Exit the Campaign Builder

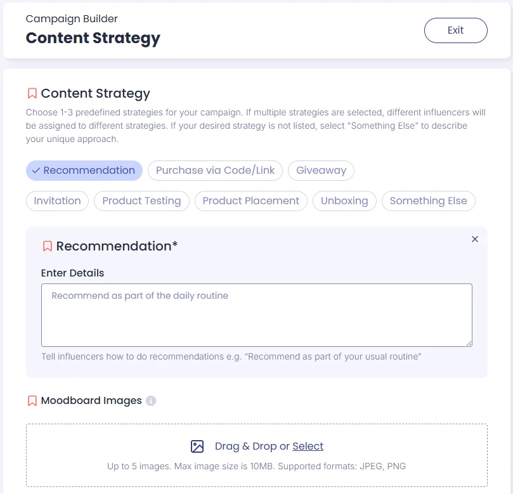[x=456, y=30]
